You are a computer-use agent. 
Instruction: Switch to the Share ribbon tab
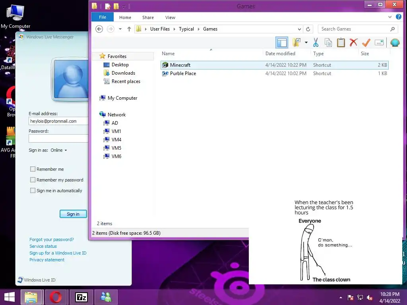148,17
